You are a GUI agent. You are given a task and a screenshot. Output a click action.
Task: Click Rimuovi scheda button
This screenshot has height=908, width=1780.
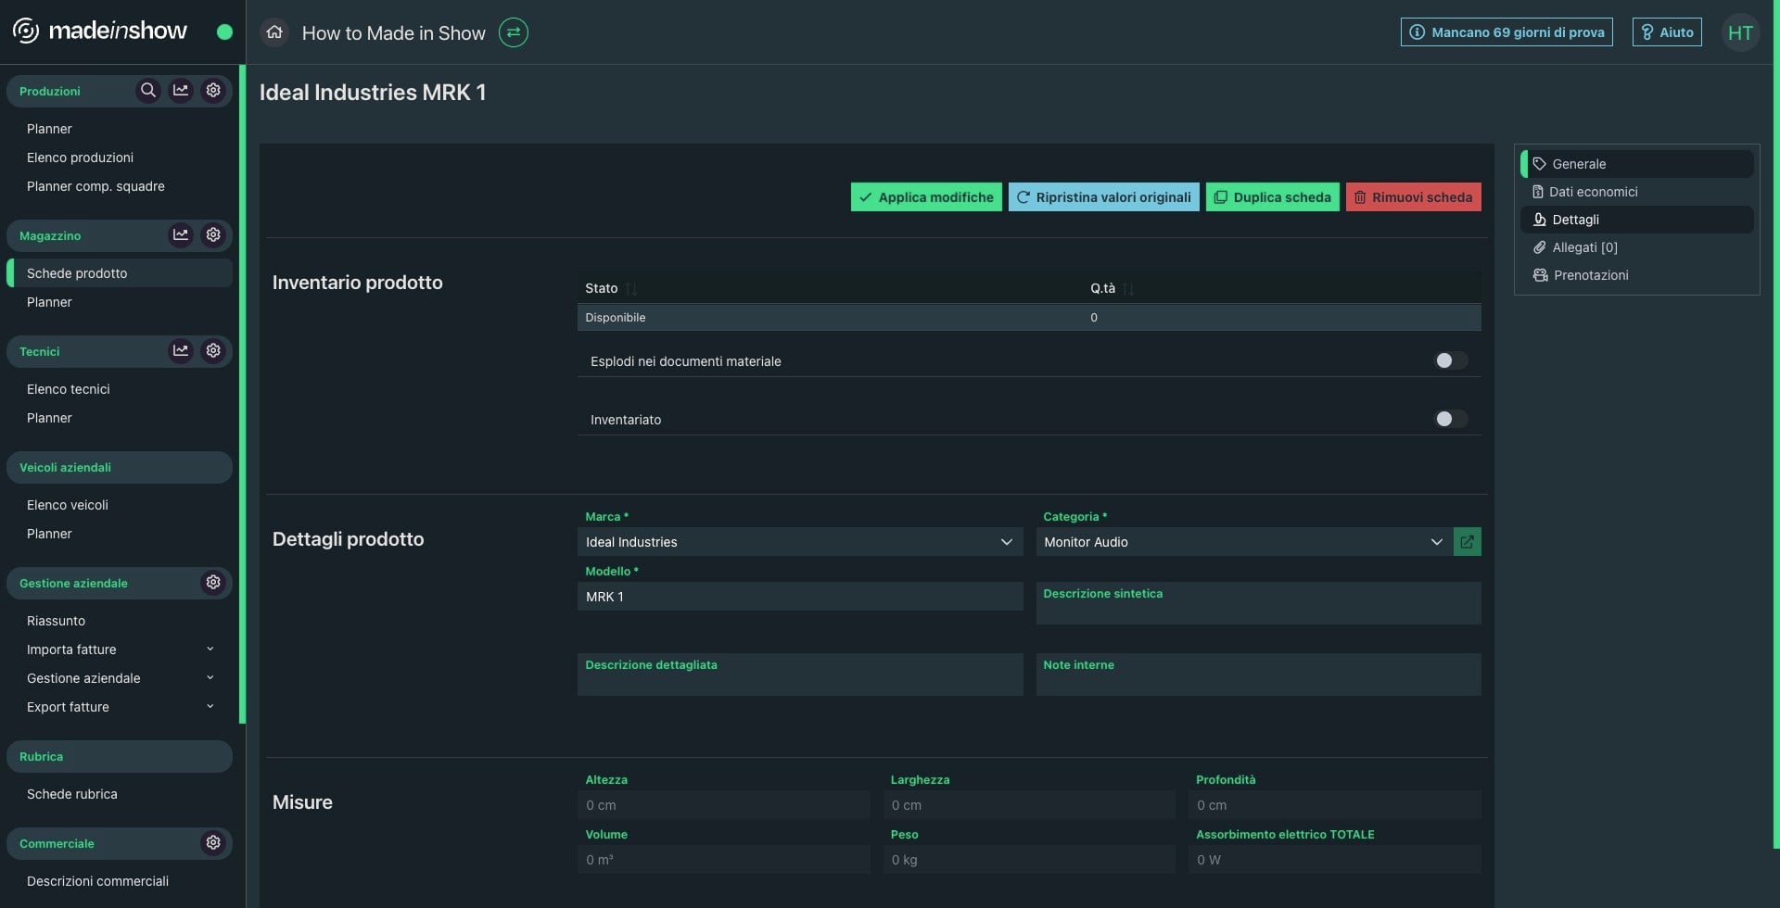click(1413, 197)
